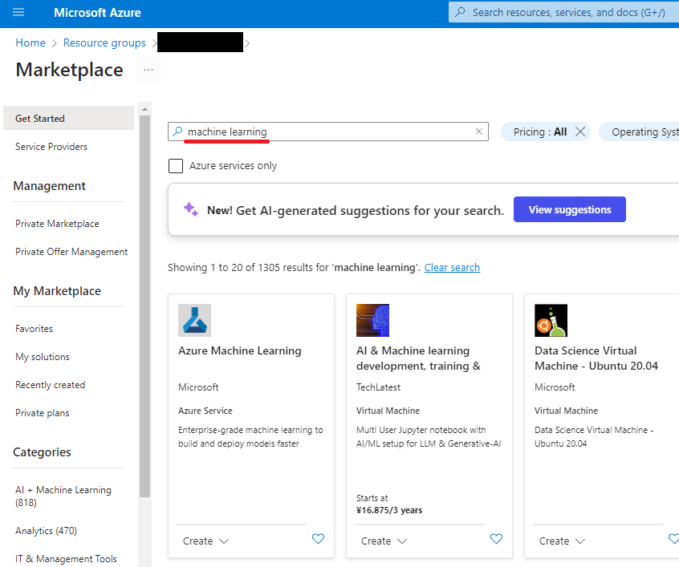Go to Home breadcrumb

[30, 43]
